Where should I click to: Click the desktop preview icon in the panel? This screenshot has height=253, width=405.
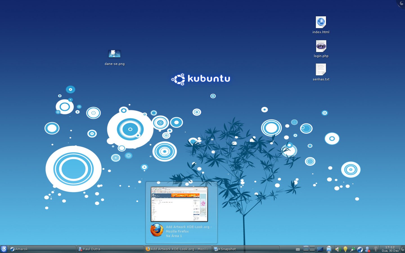point(320,249)
